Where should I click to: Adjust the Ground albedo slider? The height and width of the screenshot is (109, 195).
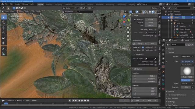tap(187, 80)
